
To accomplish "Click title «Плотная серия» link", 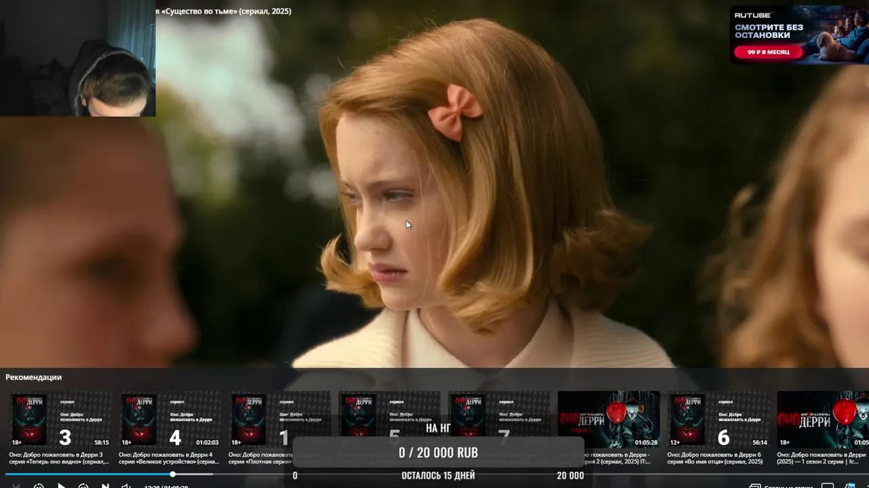I will (x=260, y=458).
